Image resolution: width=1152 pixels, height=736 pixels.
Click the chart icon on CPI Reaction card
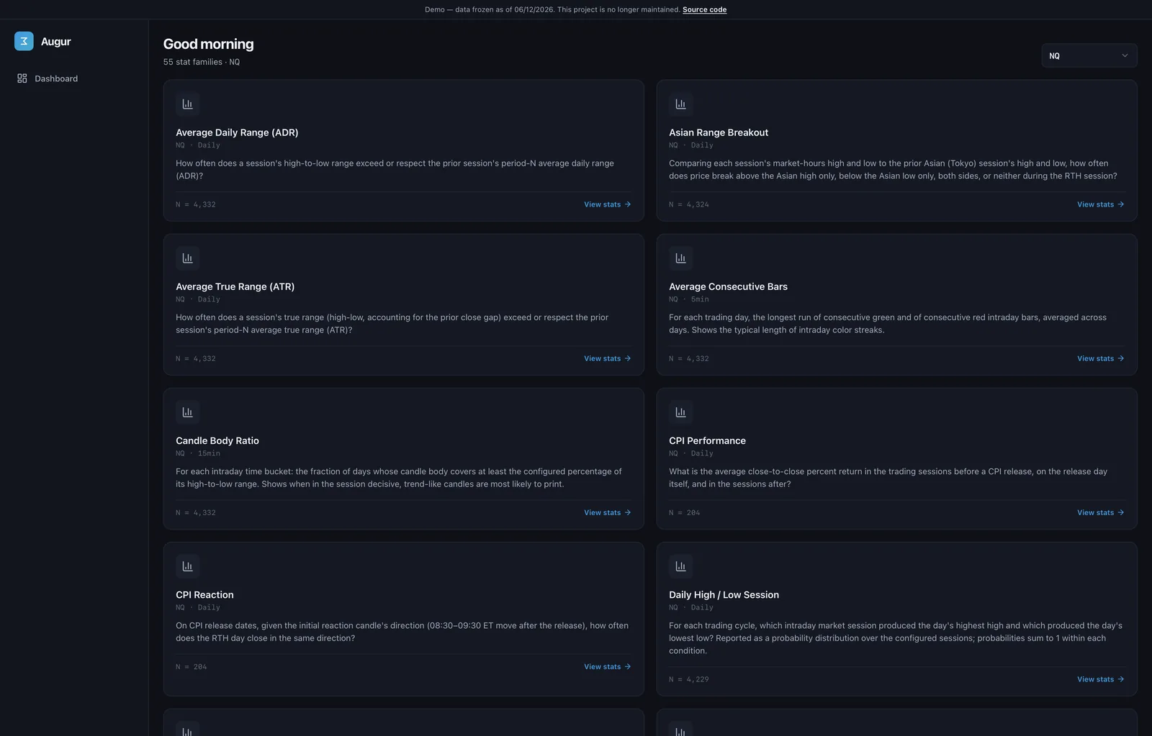click(x=188, y=566)
